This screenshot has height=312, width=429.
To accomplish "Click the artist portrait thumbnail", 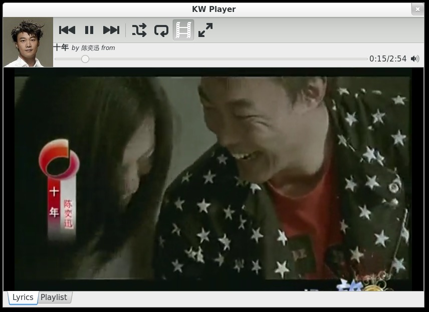I will point(28,42).
